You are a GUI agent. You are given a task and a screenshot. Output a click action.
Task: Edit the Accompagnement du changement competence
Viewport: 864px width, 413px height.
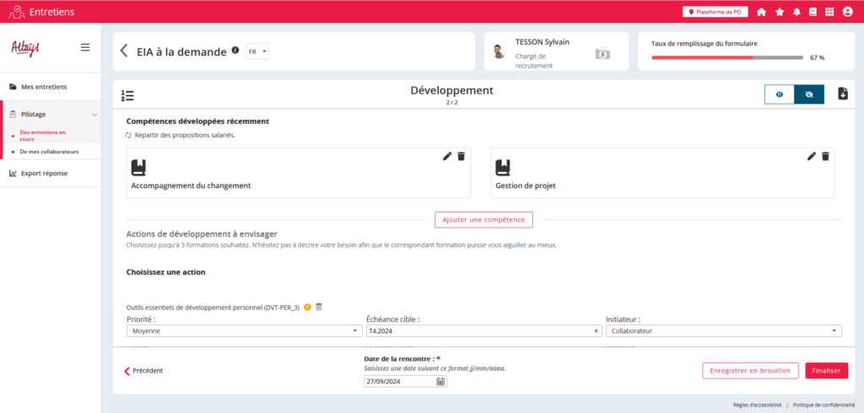(446, 156)
